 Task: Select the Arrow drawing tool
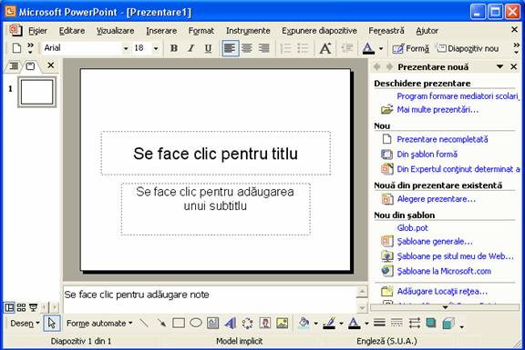(161, 323)
